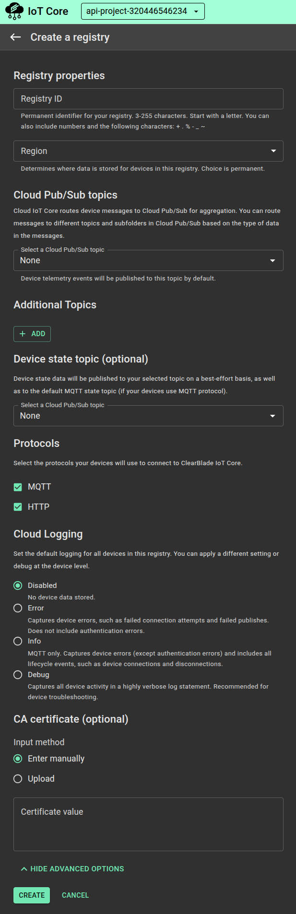Uncheck the HTTP protocol checkbox

18,507
